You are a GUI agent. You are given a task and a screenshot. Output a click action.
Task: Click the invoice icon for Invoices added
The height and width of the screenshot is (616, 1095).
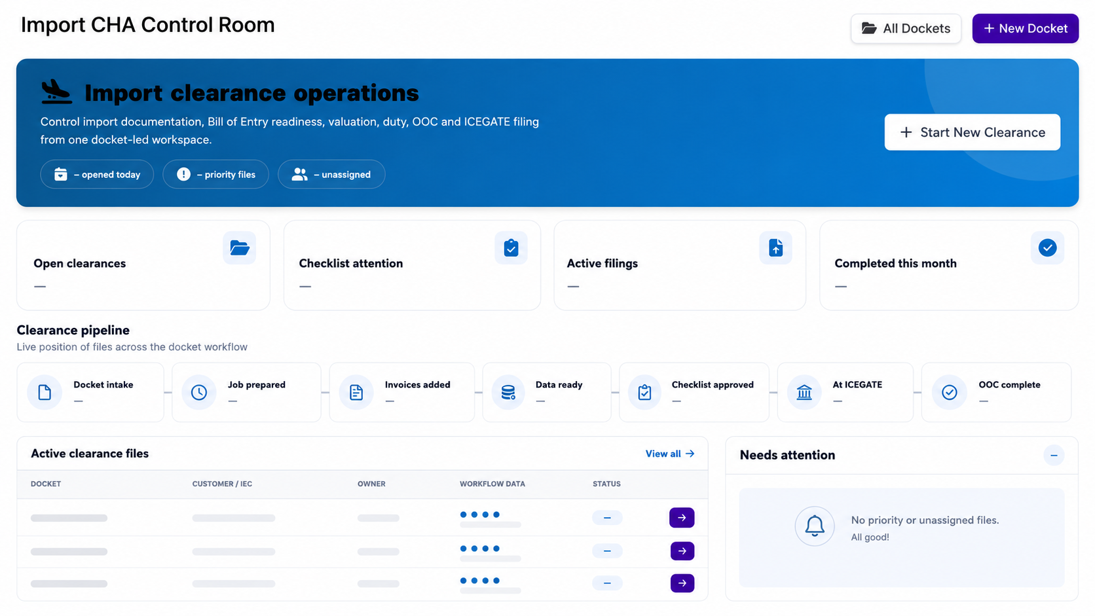(x=356, y=392)
